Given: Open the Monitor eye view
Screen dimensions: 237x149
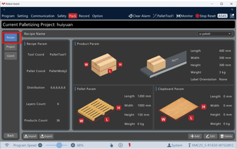Looking at the screenshot, I should 185,16.
